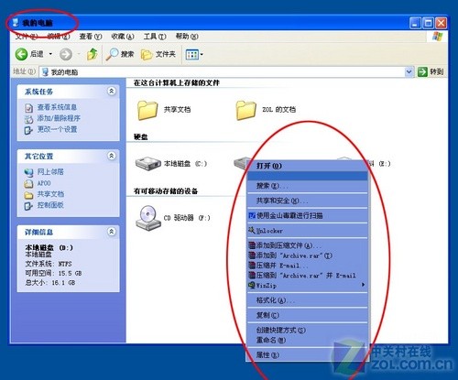Click the View system information icon
Image resolution: width=458 pixels, height=380 pixels.
click(x=28, y=107)
